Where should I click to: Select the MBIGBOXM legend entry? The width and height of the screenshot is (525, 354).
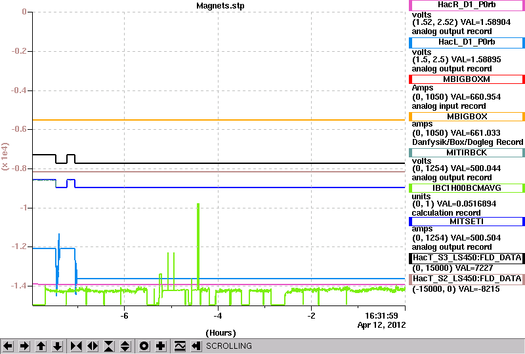[x=467, y=79]
